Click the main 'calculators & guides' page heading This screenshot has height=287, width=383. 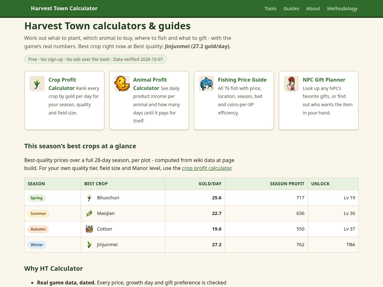click(x=107, y=26)
